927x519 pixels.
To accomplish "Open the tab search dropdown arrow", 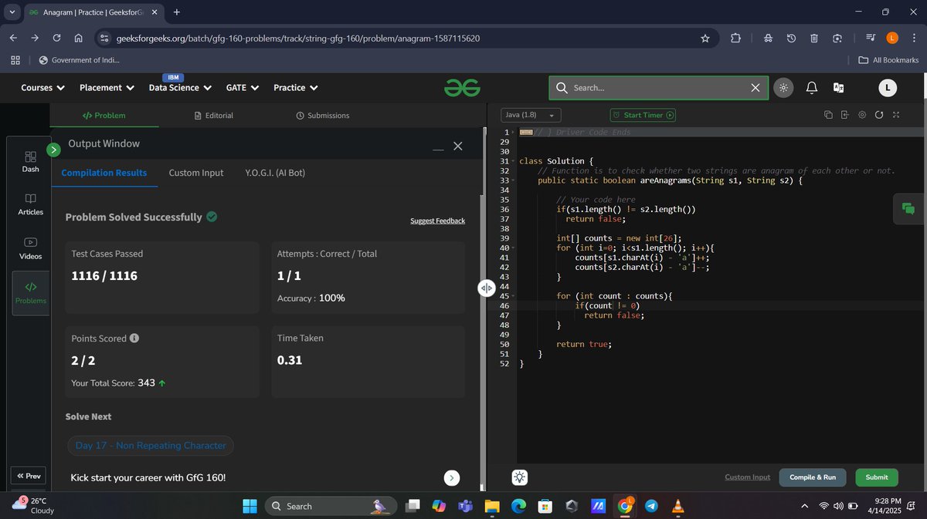I will (12, 12).
